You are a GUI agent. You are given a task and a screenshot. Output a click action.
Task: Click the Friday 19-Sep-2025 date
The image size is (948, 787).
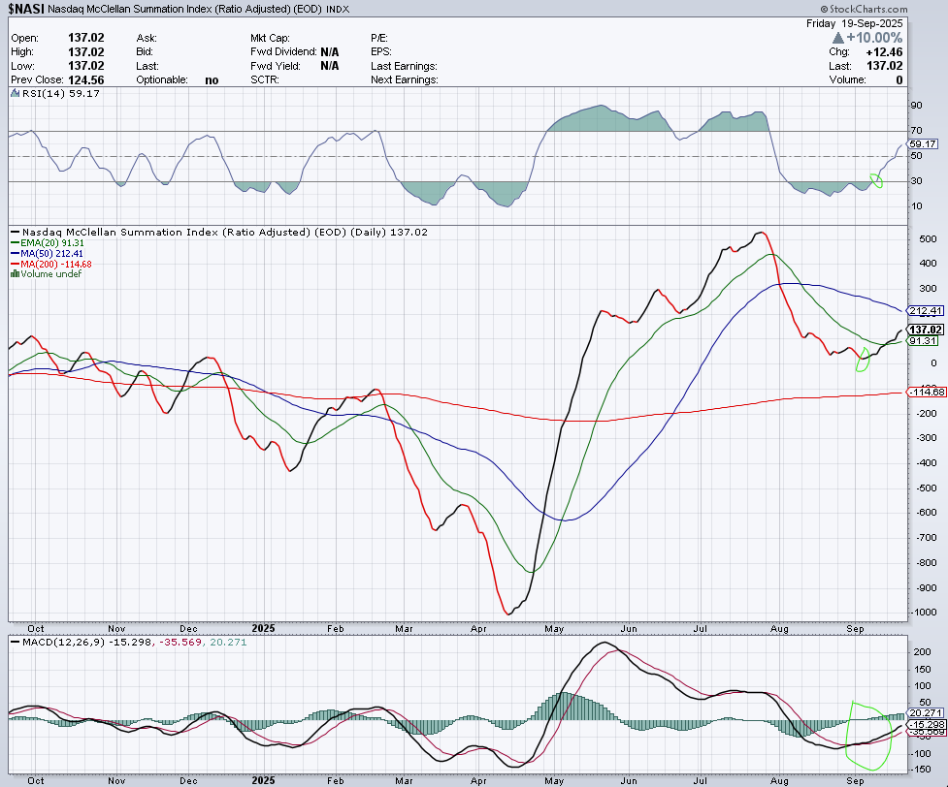(x=854, y=23)
